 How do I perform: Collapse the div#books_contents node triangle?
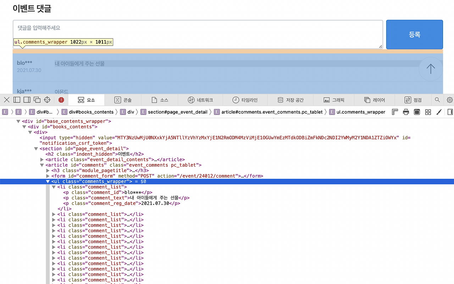click(x=24, y=127)
